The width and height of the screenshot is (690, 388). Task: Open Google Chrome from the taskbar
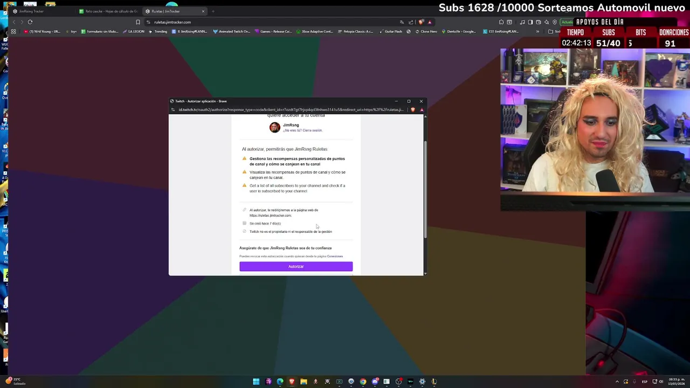(363, 382)
